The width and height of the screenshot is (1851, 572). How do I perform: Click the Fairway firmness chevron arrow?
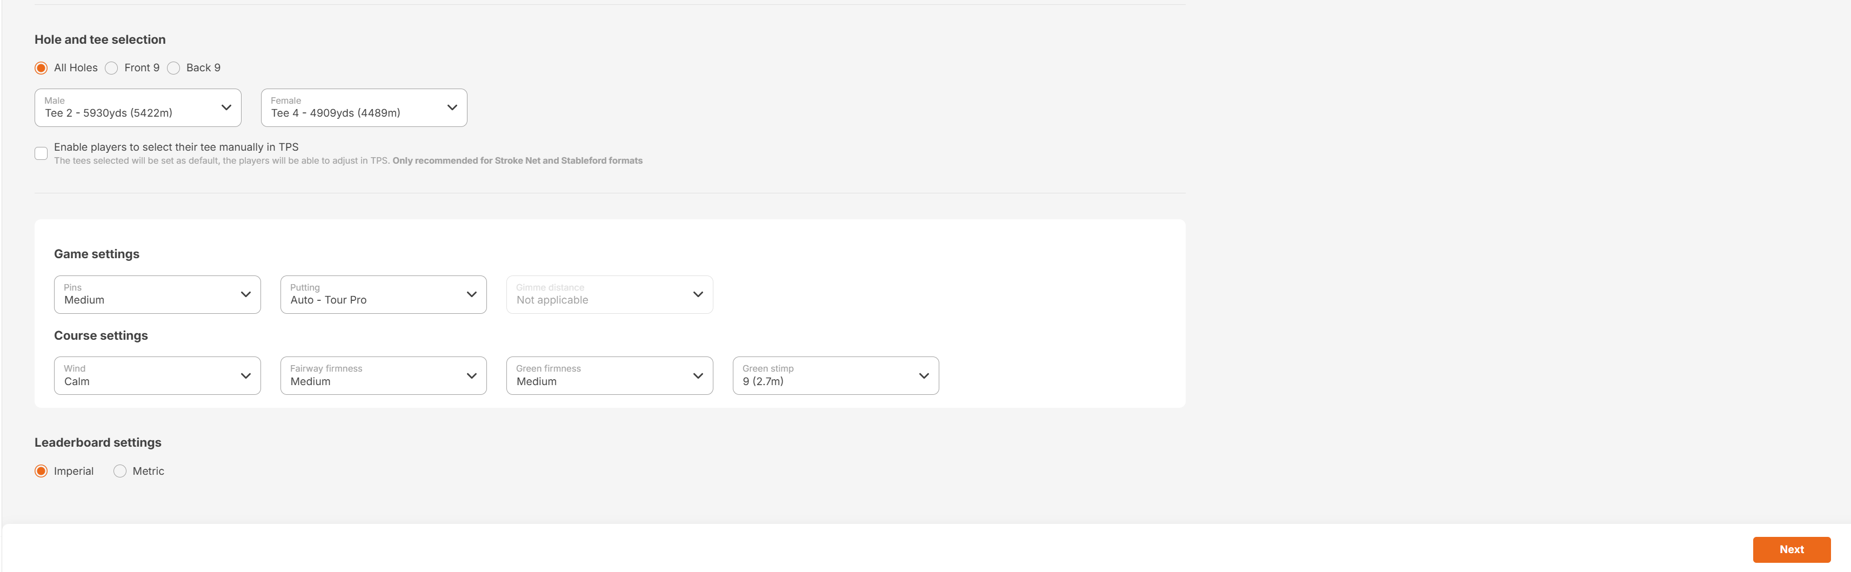471,376
